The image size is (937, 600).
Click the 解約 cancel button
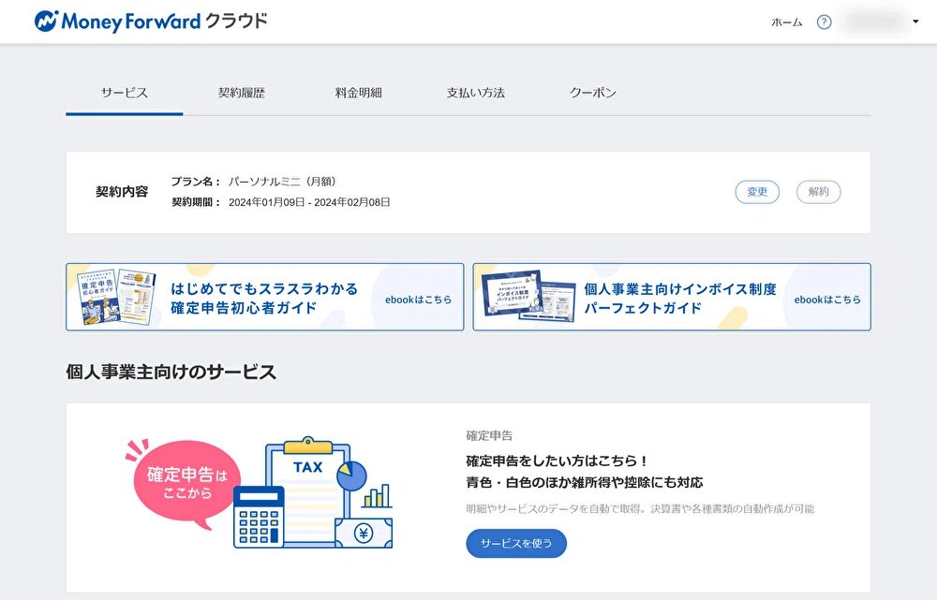pyautogui.click(x=819, y=192)
